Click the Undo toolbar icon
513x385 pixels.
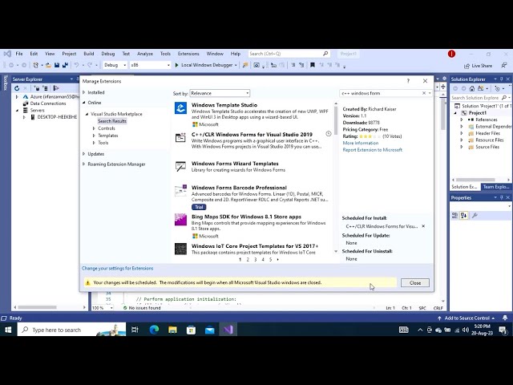pos(77,65)
